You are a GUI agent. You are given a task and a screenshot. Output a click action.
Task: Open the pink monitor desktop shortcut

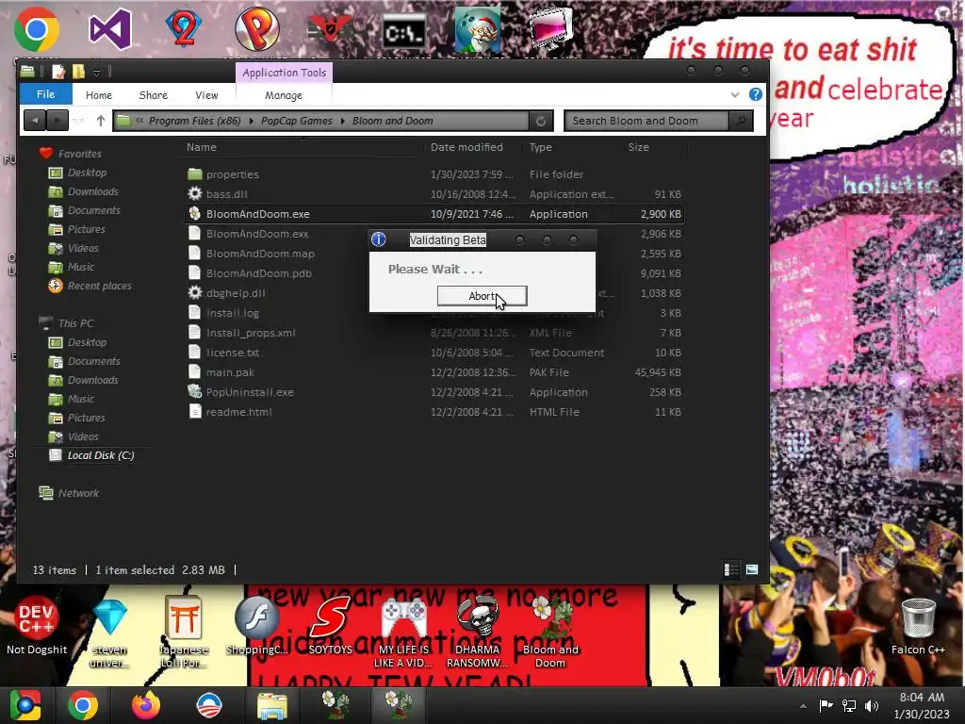click(x=550, y=29)
